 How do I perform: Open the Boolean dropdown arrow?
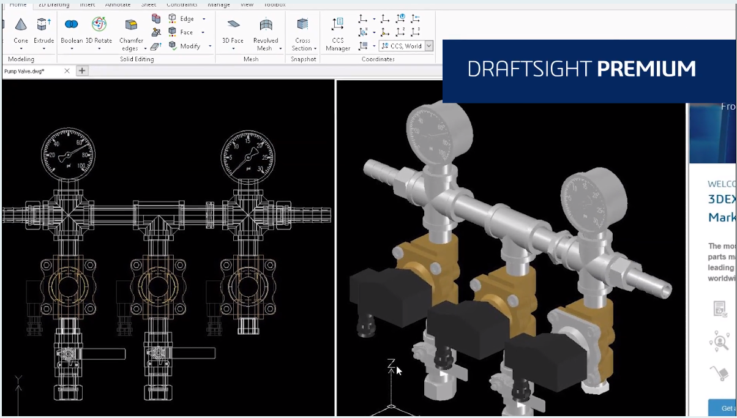click(x=72, y=48)
